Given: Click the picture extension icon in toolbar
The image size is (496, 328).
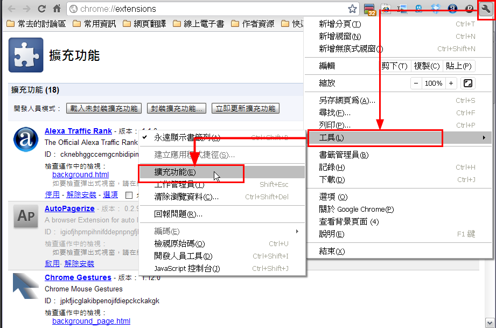Looking at the screenshot, I should [402, 9].
